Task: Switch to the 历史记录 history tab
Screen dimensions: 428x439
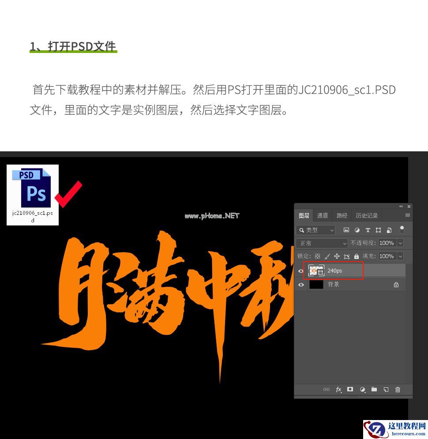Action: (x=367, y=215)
